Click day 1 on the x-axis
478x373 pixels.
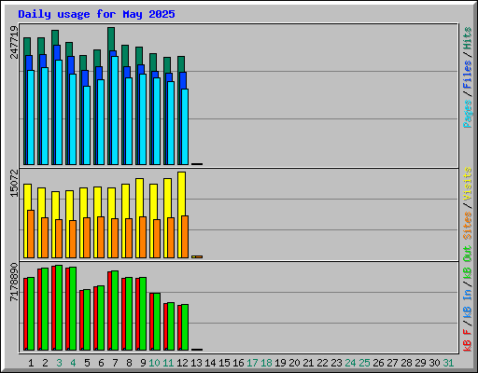pyautogui.click(x=31, y=363)
